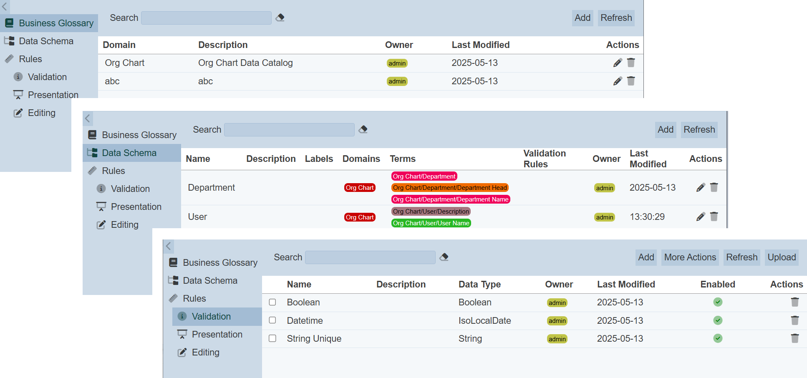Open highlighted Data Schema in middle sidebar

click(x=129, y=153)
